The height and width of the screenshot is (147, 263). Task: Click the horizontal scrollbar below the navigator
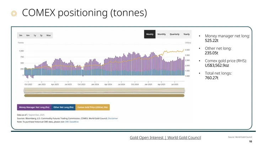point(104,95)
